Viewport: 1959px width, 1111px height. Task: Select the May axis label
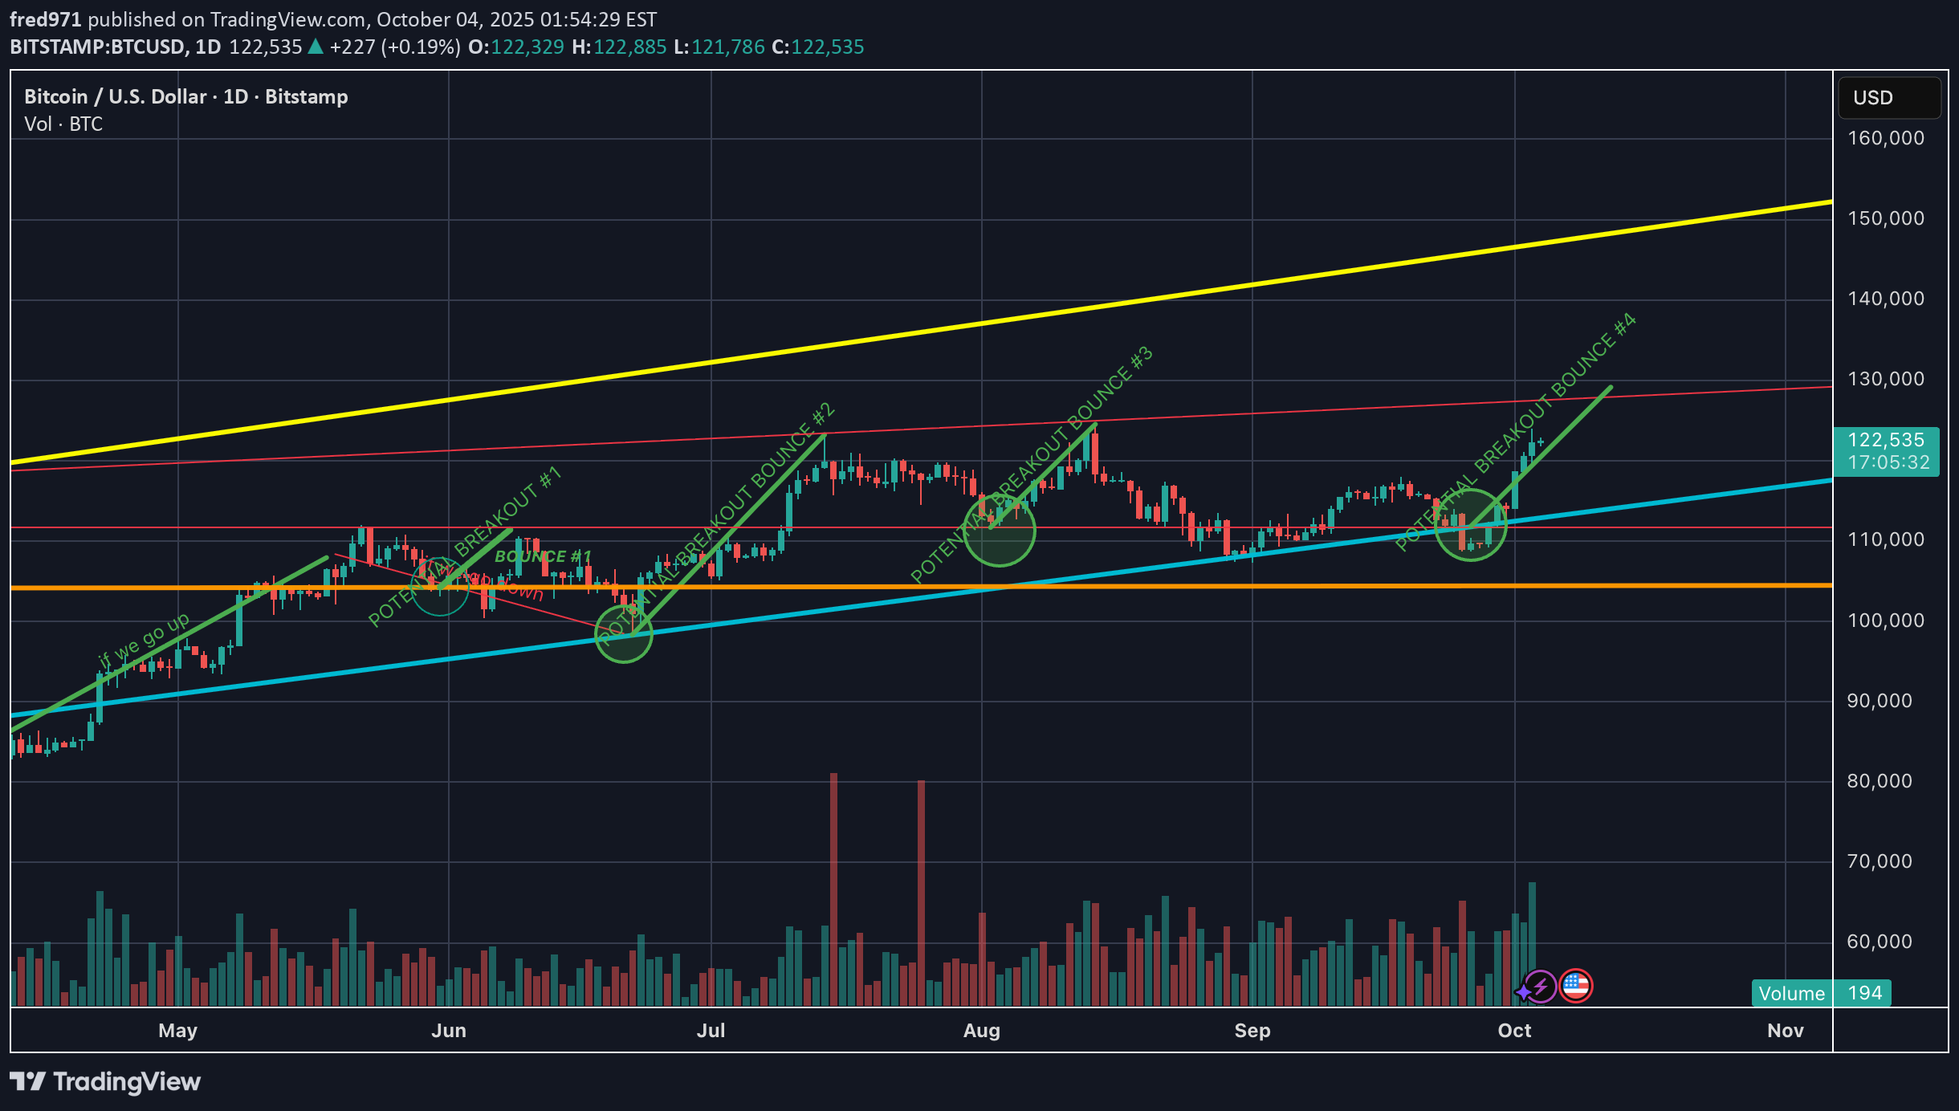coord(178,1031)
